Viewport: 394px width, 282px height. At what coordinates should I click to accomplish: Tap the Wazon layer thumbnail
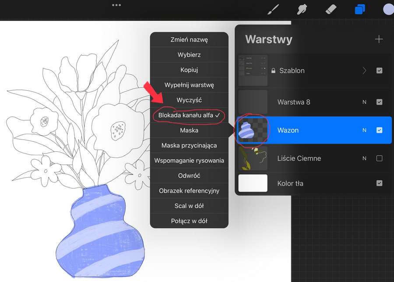[x=253, y=130]
